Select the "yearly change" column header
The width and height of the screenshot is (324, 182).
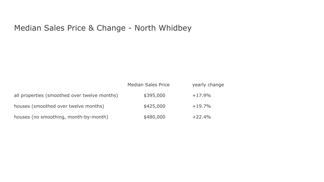pos(208,85)
